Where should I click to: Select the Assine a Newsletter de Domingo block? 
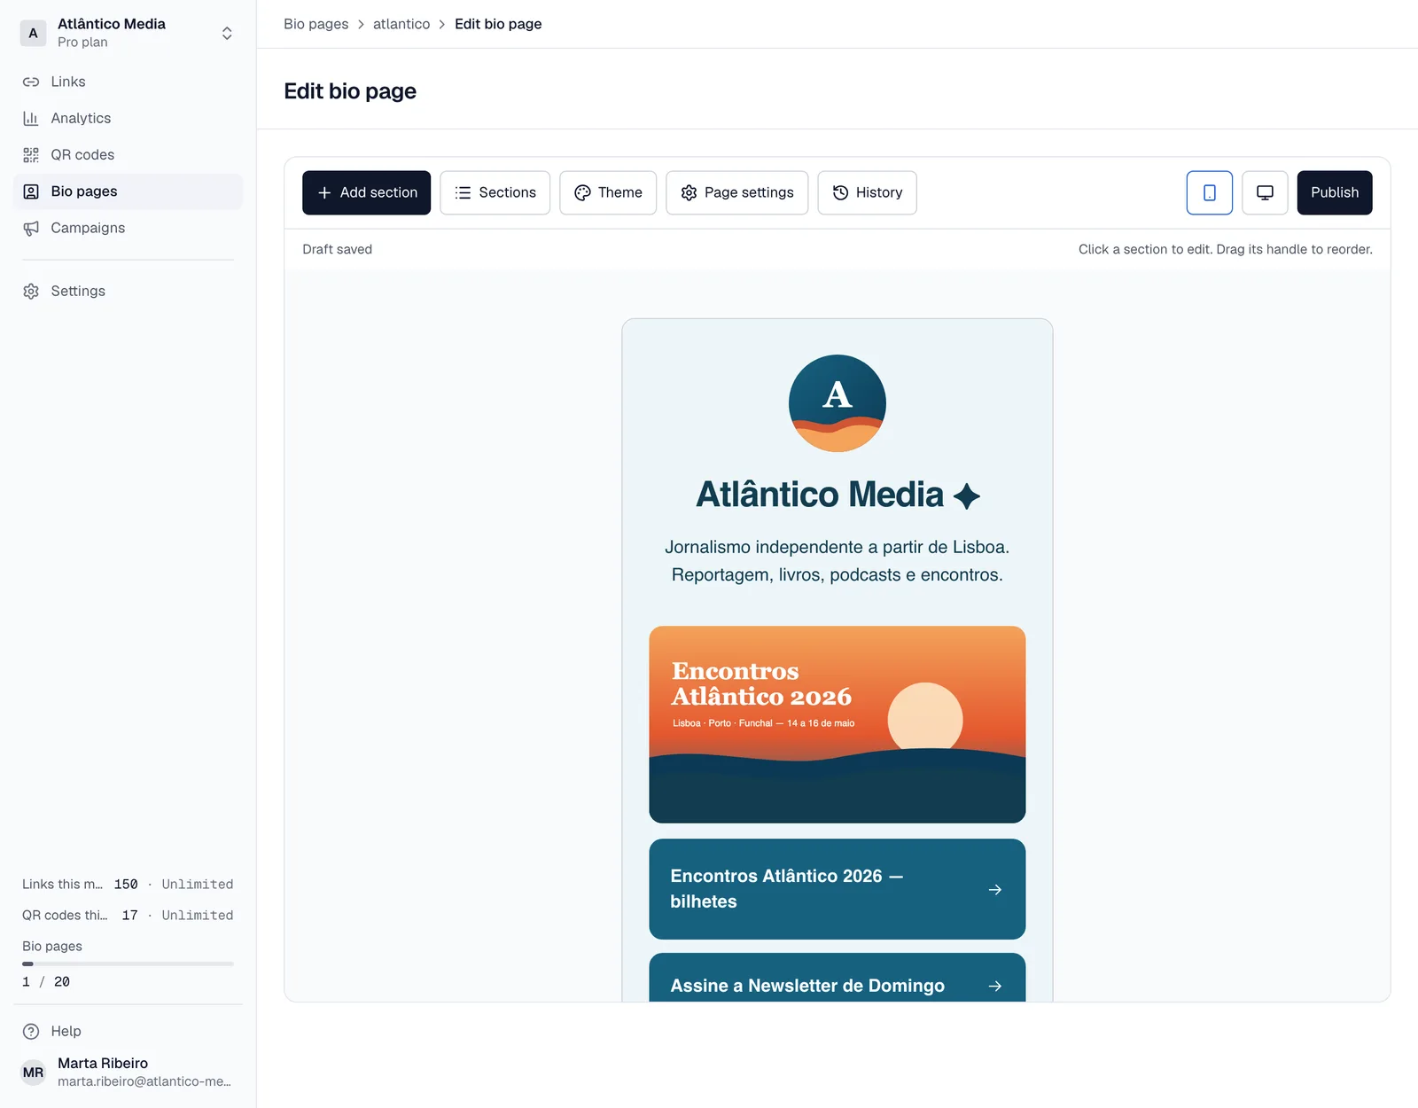838,978
